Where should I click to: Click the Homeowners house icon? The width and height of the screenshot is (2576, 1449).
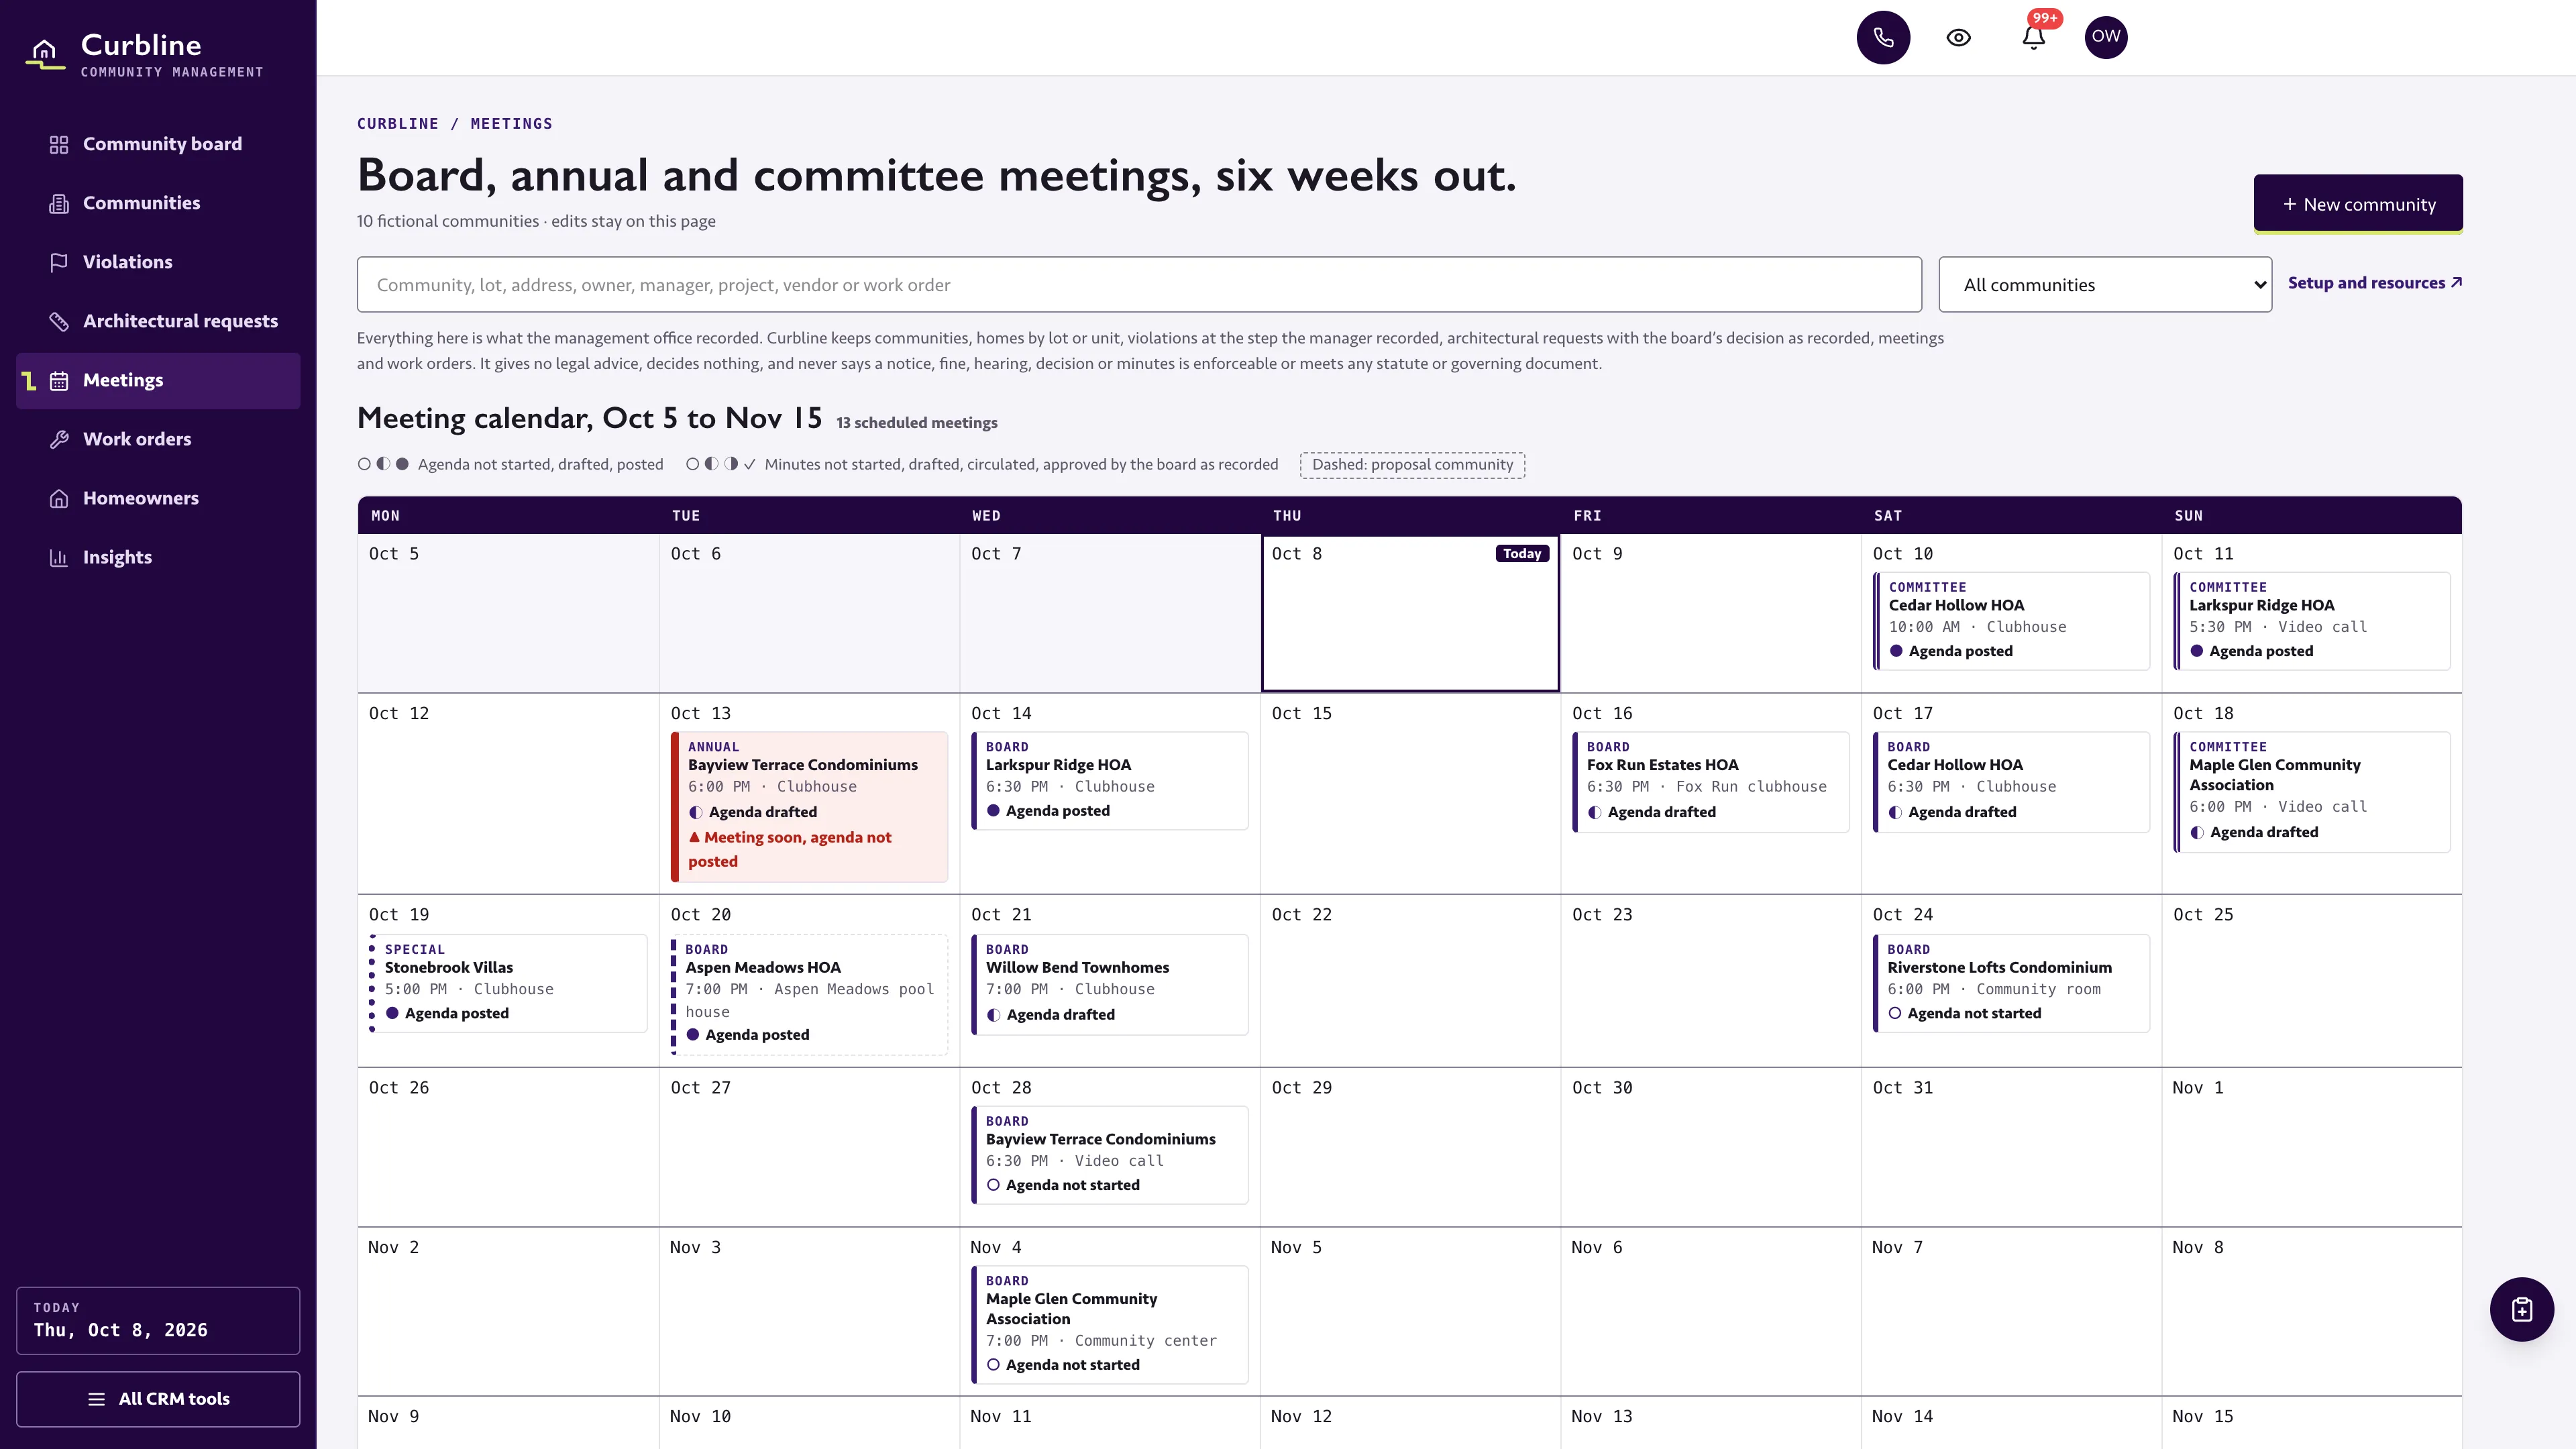coord(59,498)
